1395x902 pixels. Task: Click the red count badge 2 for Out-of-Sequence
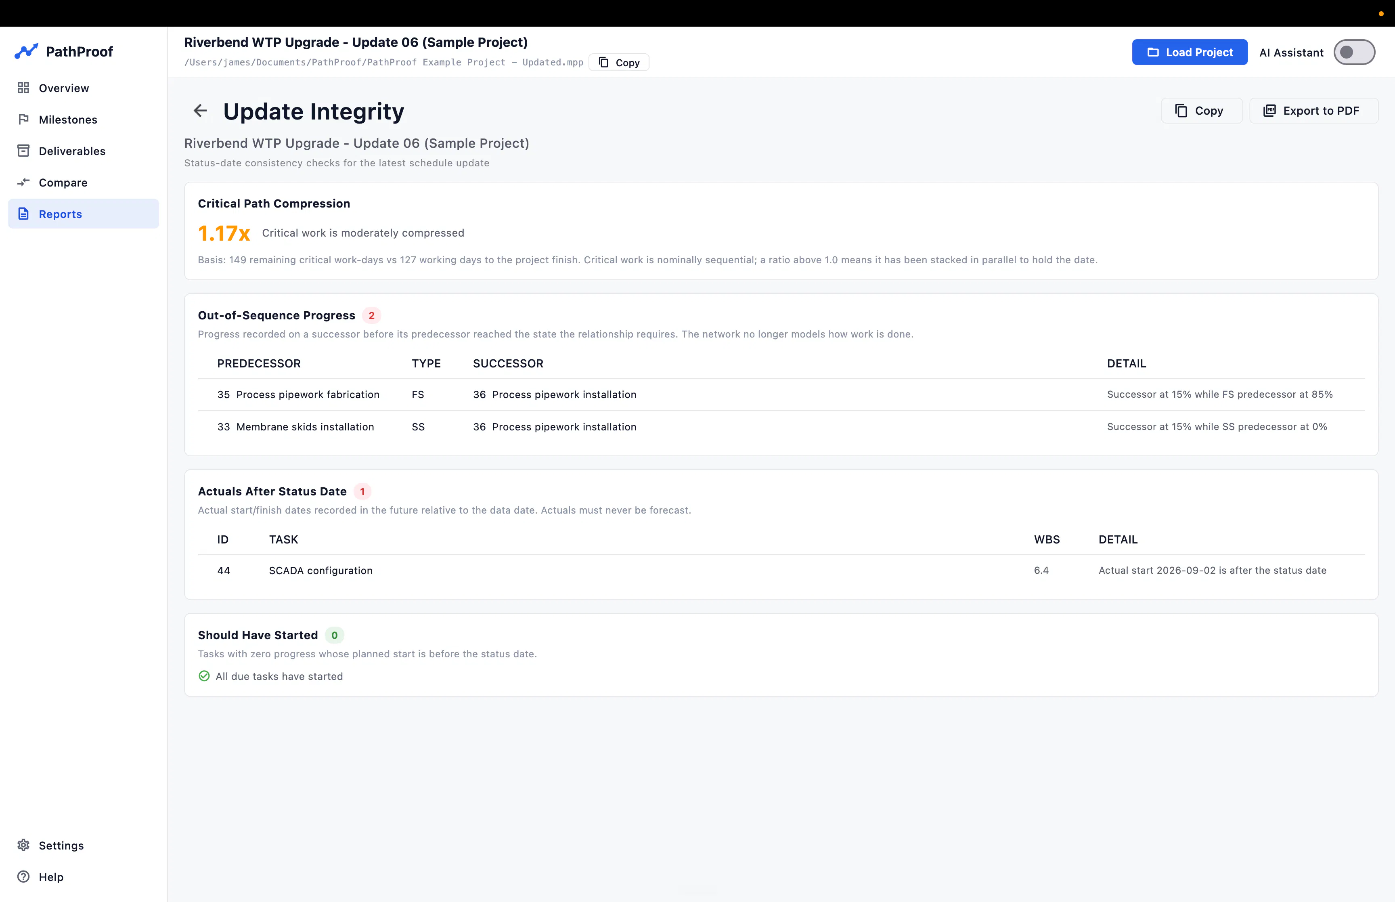[371, 315]
